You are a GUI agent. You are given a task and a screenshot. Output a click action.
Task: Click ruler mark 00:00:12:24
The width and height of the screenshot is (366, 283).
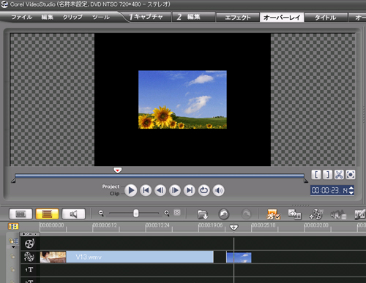click(x=157, y=225)
